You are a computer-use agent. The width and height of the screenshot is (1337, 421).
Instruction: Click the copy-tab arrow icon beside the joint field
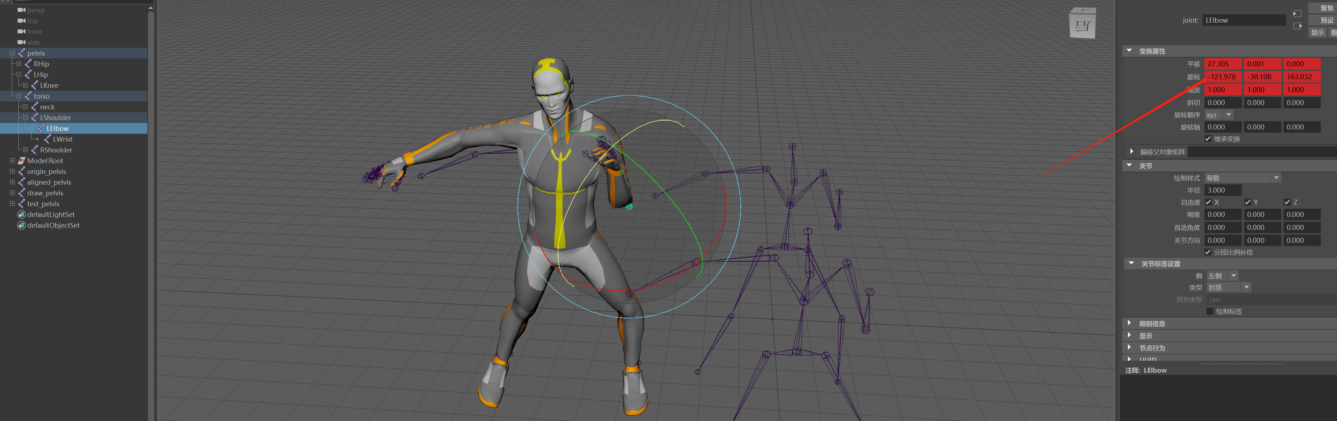click(1297, 14)
